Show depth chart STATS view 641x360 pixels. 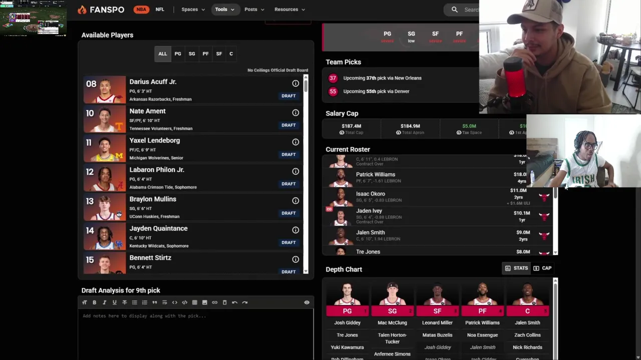click(x=516, y=268)
